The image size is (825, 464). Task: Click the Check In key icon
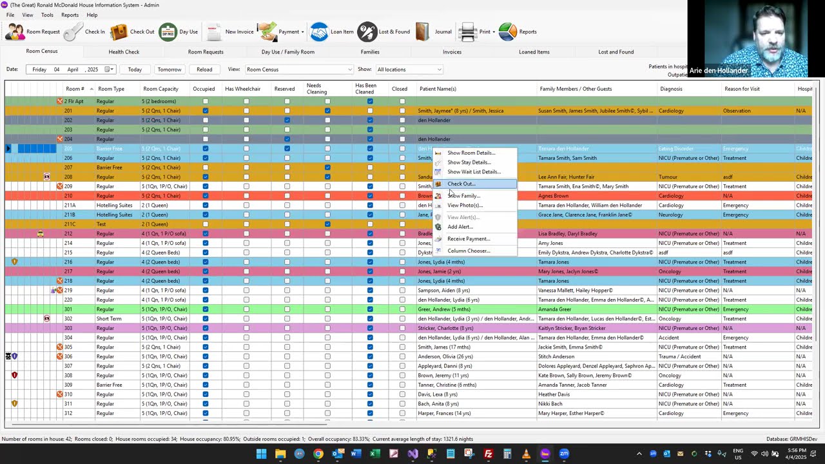73,32
